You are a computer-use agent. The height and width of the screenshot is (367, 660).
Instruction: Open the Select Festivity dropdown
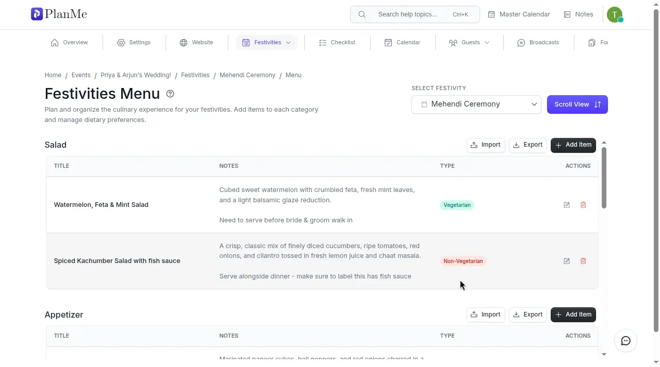[x=476, y=104]
